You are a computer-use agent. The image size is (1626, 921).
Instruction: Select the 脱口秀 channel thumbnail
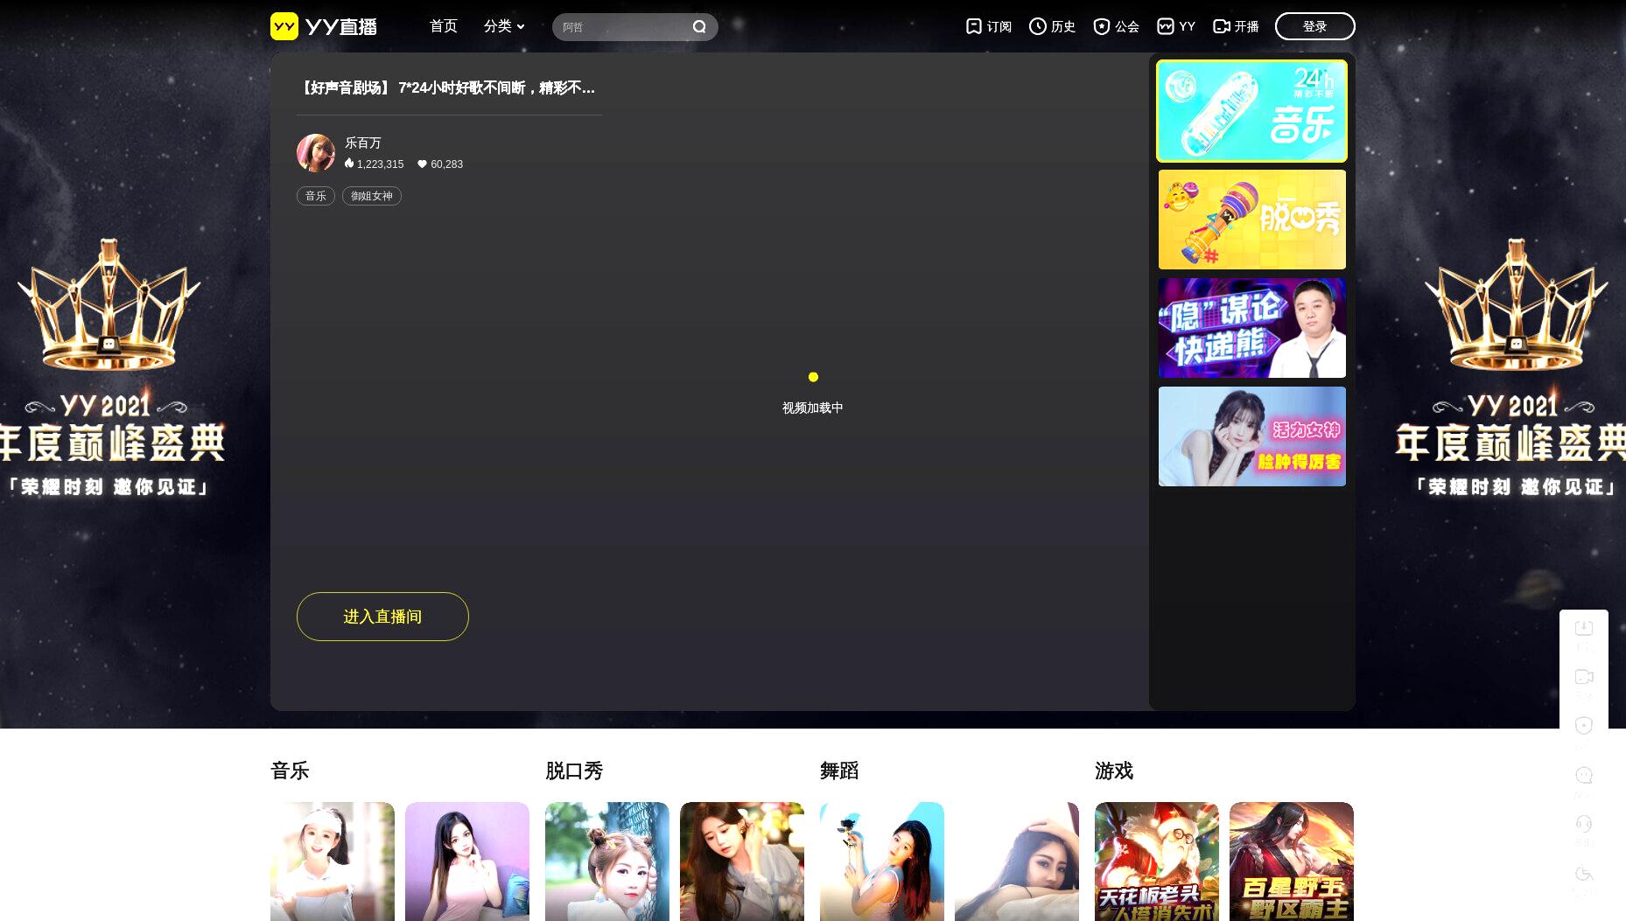(x=1251, y=220)
